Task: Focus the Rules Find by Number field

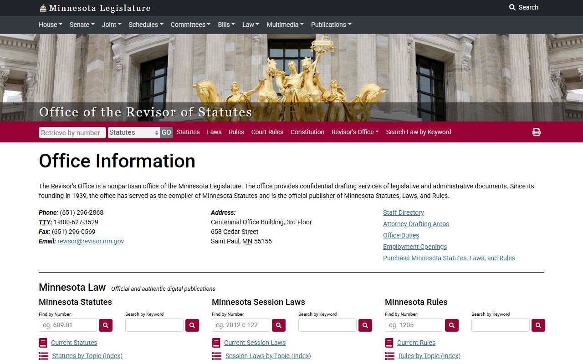Action: [414, 325]
